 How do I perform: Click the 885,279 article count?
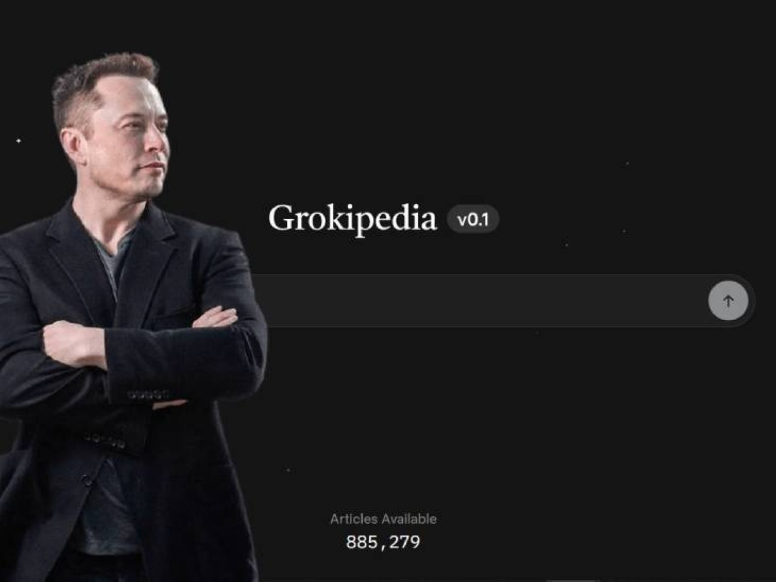pyautogui.click(x=383, y=542)
